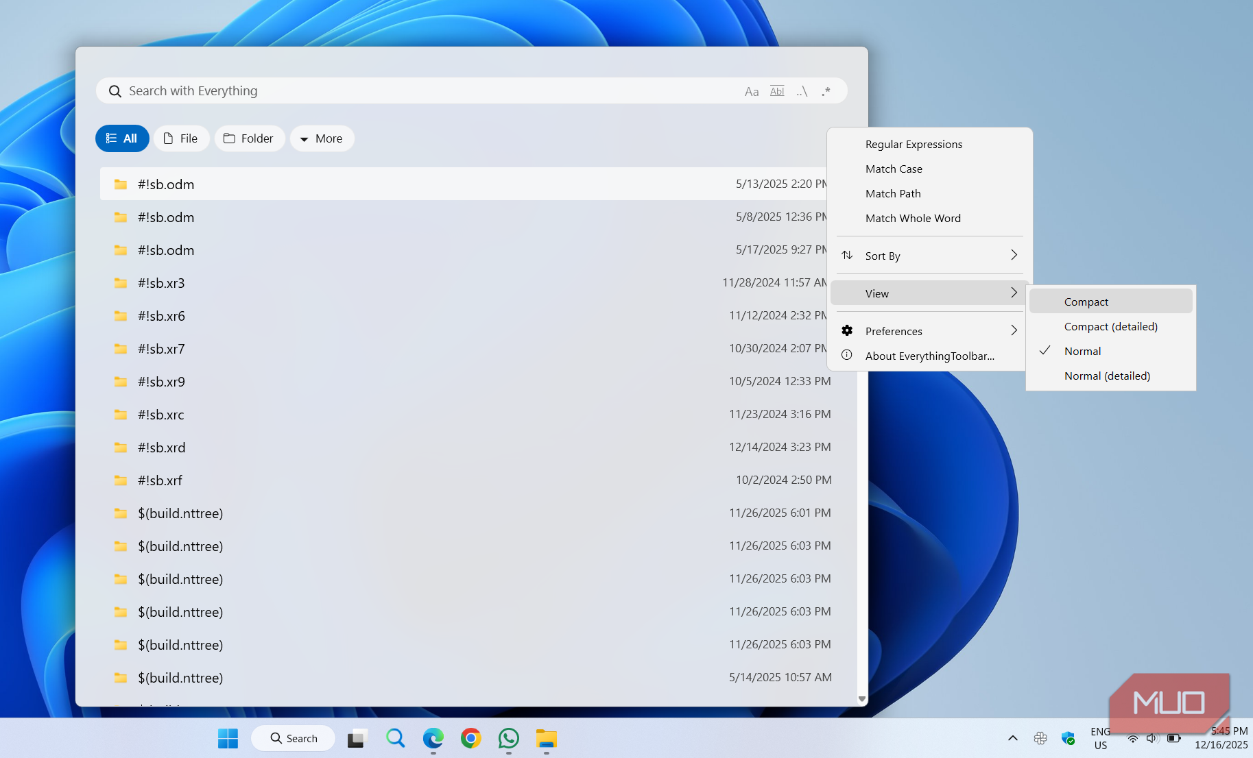1253x758 pixels.
Task: Enable Match Case menu option
Action: coord(929,169)
